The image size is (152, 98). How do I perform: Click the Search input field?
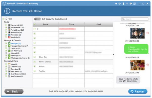click(135, 19)
